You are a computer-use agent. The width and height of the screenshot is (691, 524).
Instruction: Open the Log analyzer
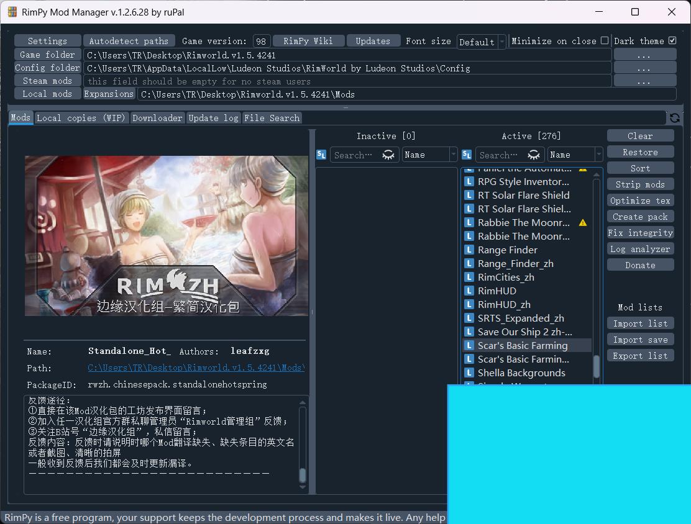[640, 249]
